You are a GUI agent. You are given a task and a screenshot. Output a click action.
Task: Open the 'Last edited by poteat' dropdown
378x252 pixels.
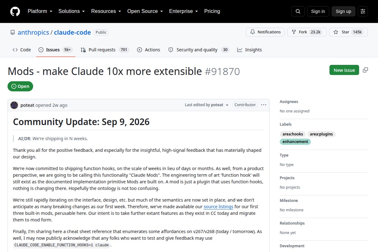click(x=207, y=105)
